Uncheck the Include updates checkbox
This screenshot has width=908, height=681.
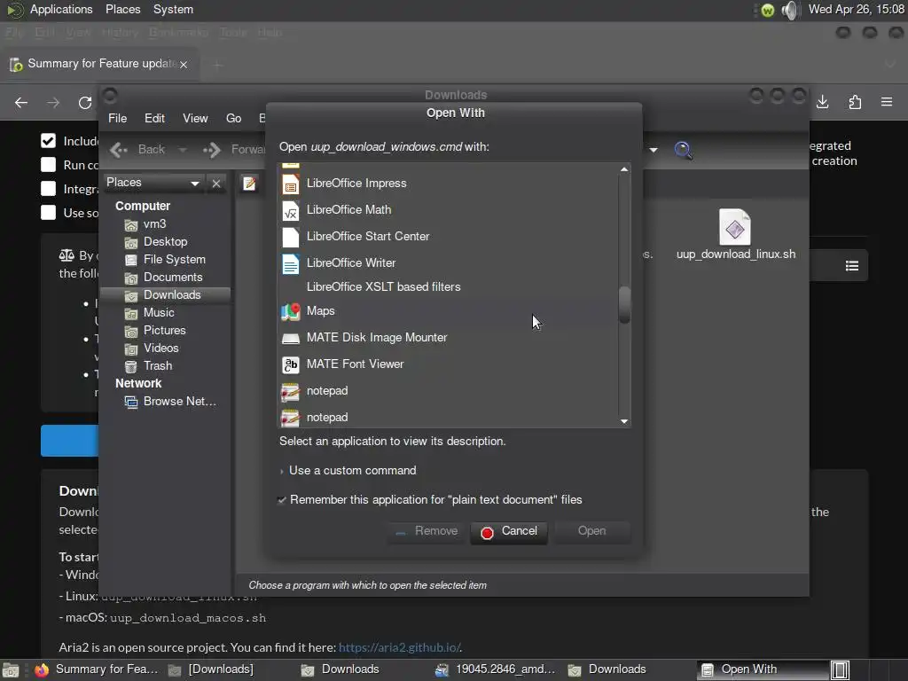(48, 141)
